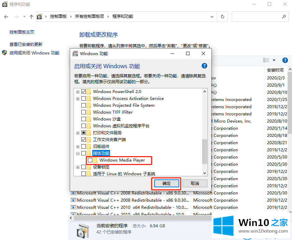Open view options dropdown arrow

click(274, 60)
